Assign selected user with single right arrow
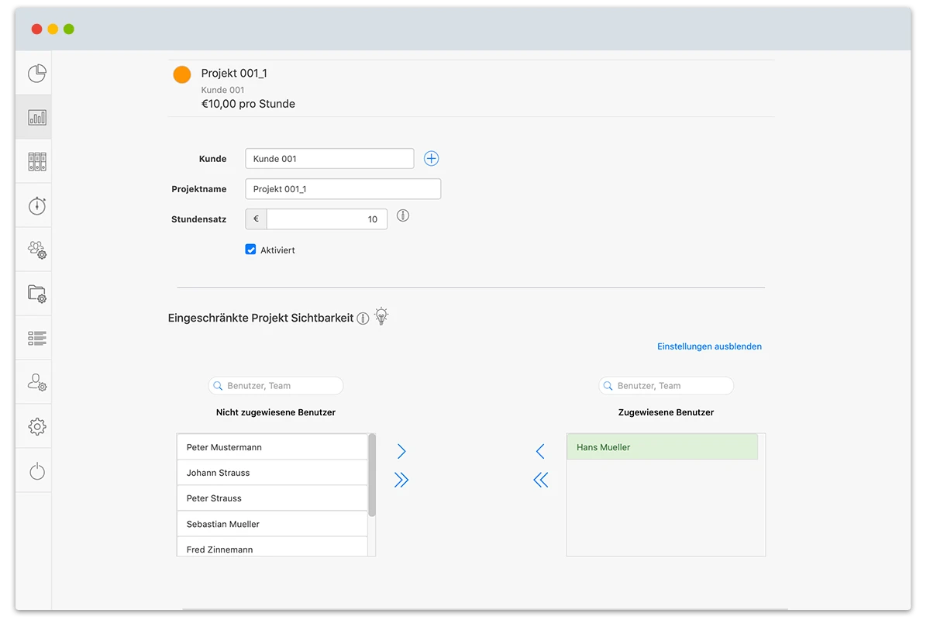930x620 pixels. tap(401, 451)
